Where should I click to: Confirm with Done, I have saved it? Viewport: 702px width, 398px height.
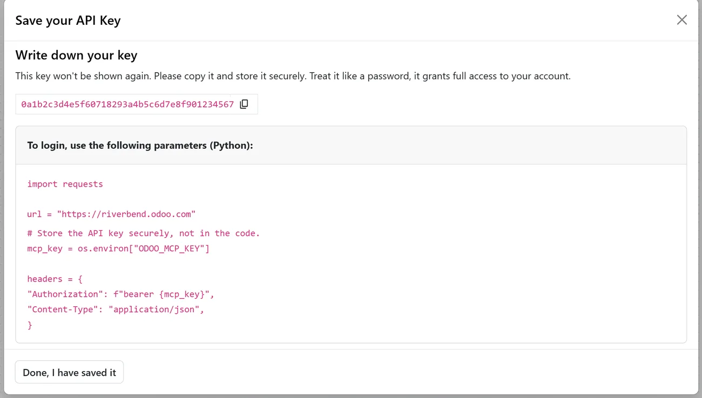point(69,373)
